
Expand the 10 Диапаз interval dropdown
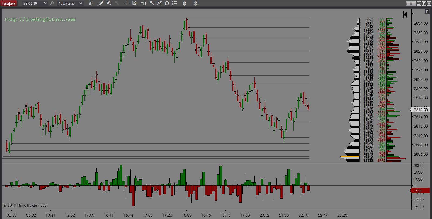pyautogui.click(x=81, y=4)
